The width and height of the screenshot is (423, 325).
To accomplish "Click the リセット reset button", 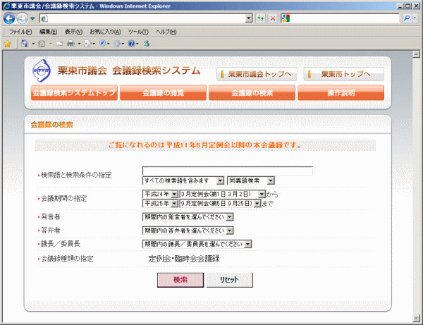I will coord(230,280).
